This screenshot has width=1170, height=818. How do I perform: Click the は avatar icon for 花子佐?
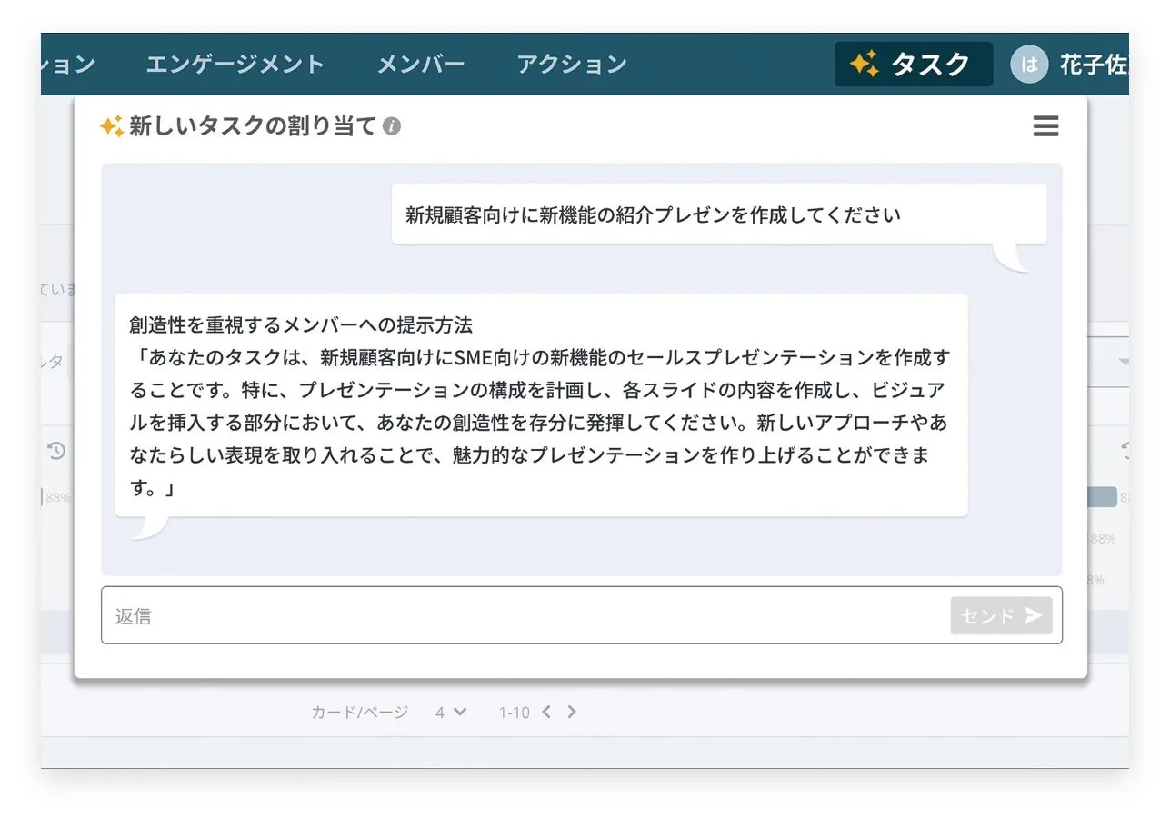pos(1028,65)
